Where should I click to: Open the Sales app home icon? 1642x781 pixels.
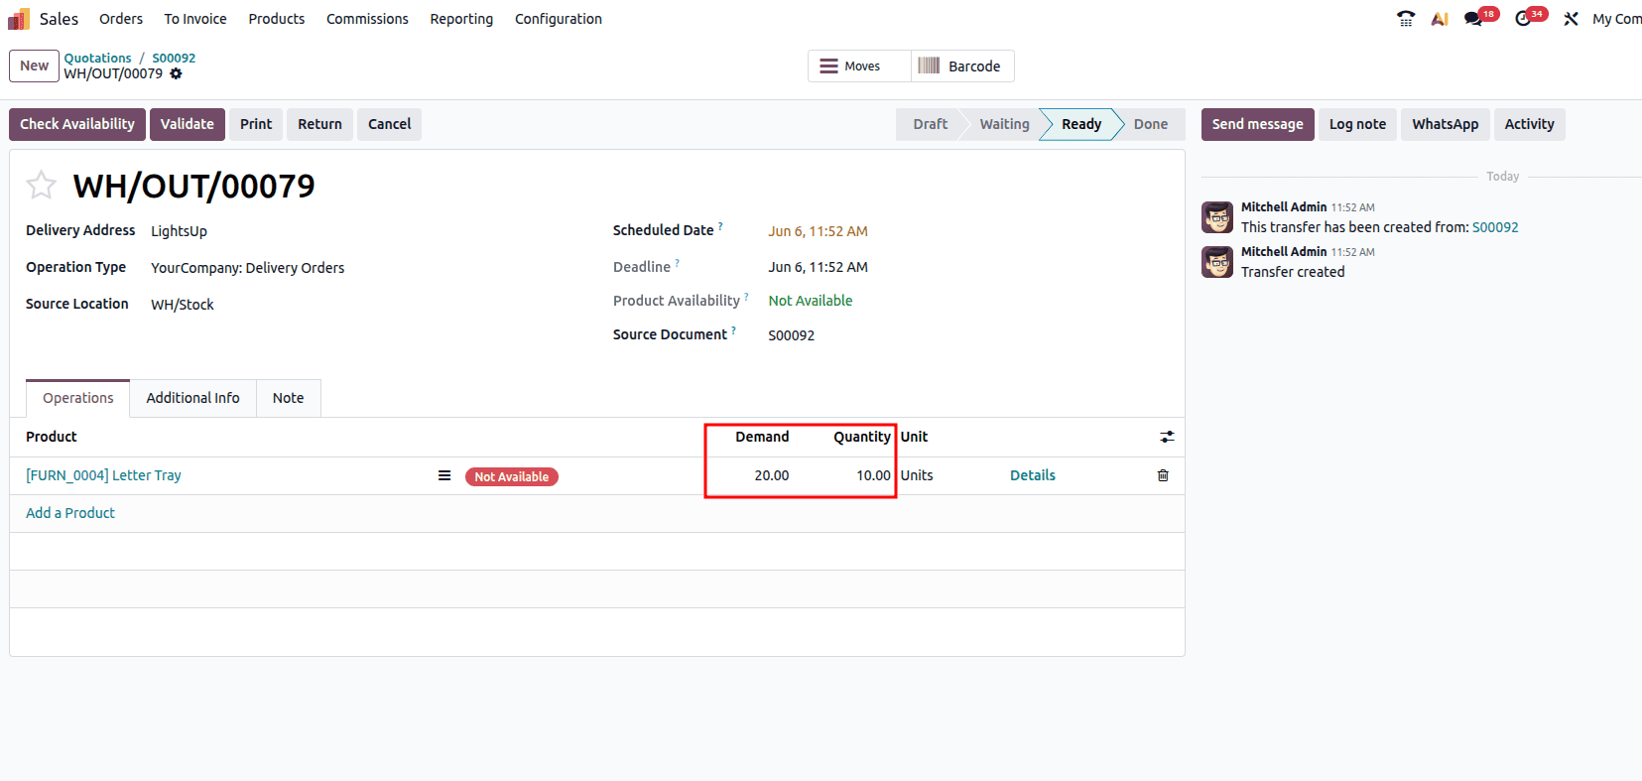click(x=19, y=19)
